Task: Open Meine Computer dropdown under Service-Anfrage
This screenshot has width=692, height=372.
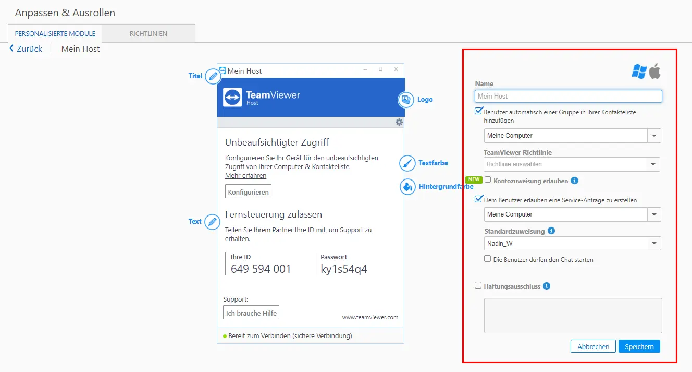Action: 572,214
